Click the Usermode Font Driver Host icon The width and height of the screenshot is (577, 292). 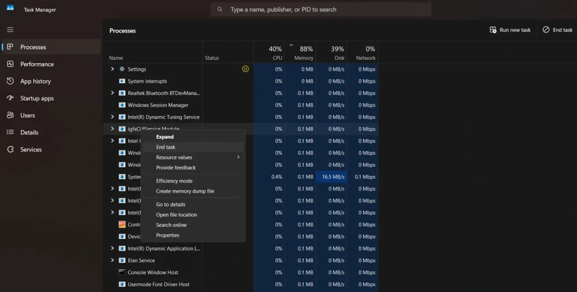[122, 284]
